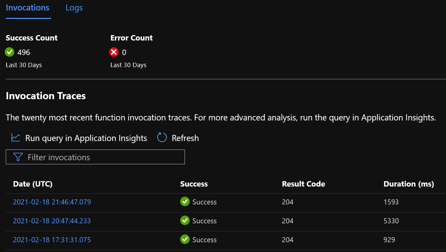
Task: Switch to the Logs tab
Action: pyautogui.click(x=74, y=8)
